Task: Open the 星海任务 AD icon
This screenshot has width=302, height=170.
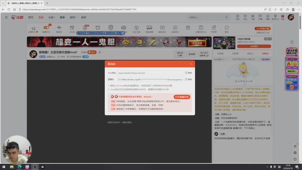Action: 162,29
